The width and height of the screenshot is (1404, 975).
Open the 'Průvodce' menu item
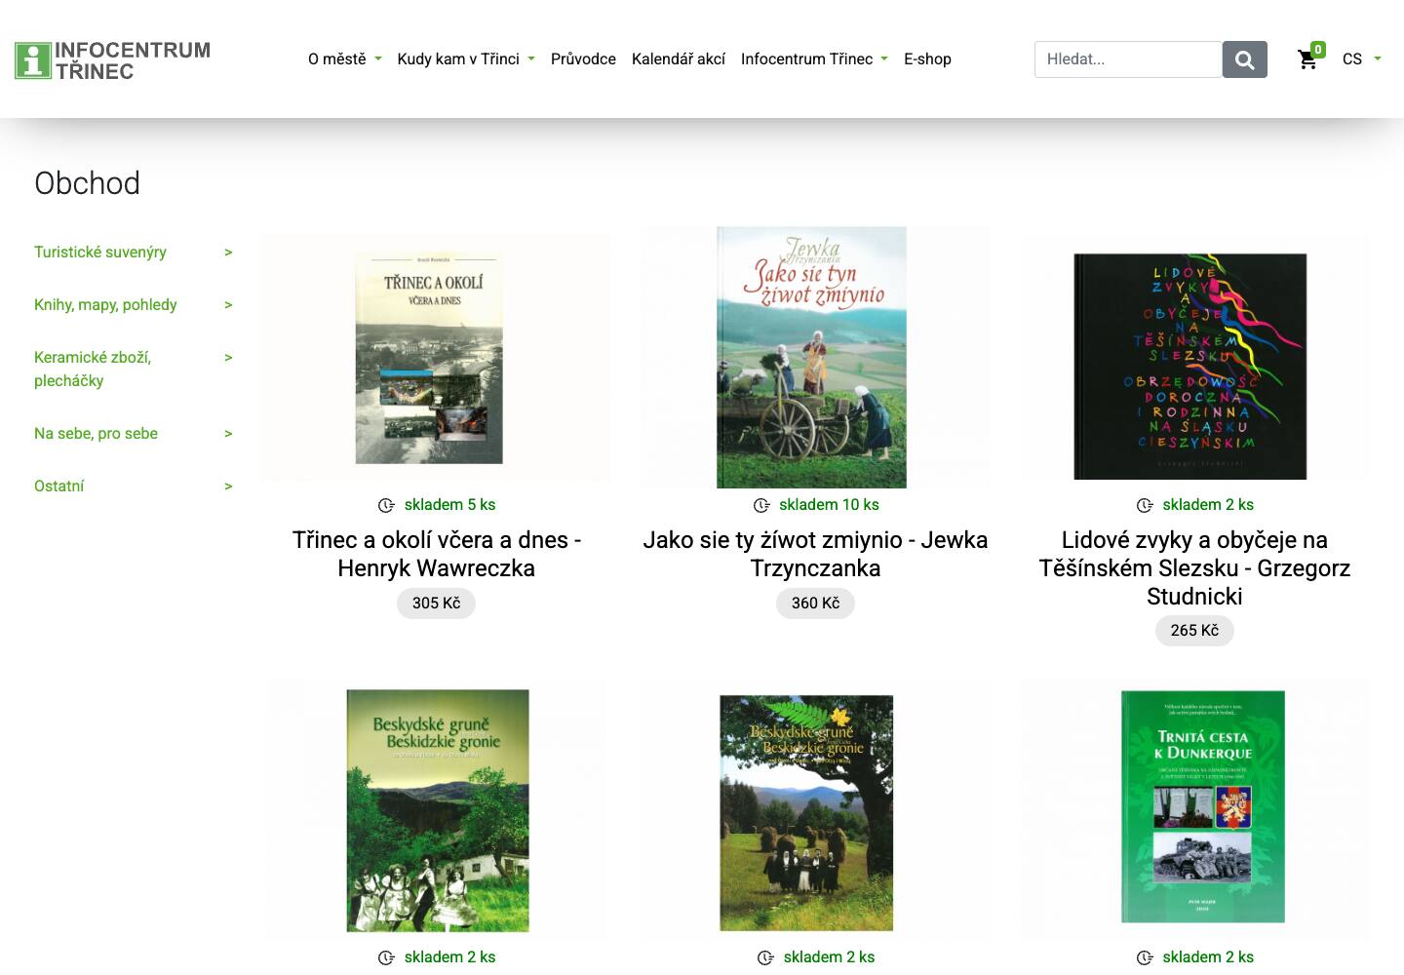583,58
